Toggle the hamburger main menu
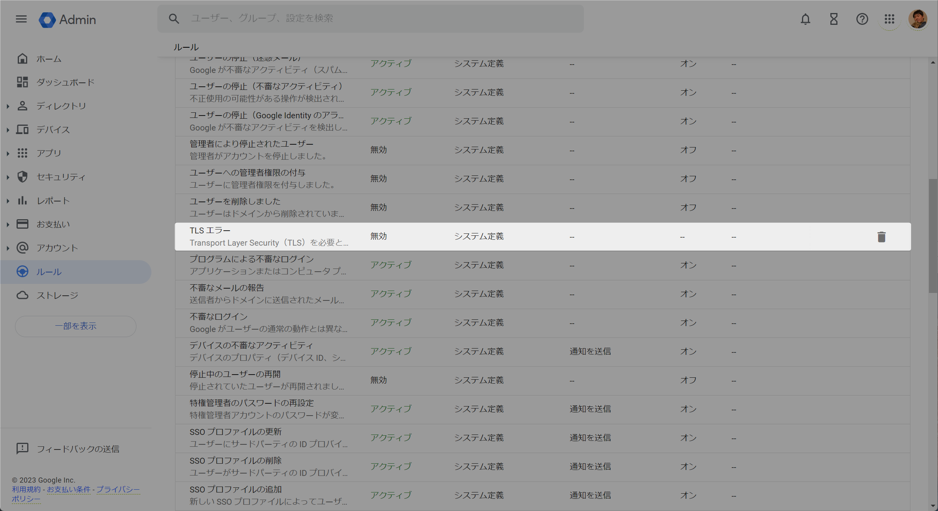The height and width of the screenshot is (511, 938). [21, 19]
